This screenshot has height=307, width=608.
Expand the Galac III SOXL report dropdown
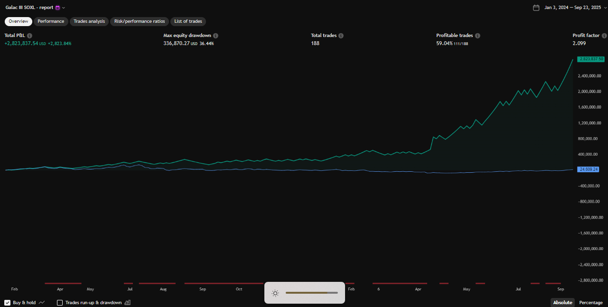[x=64, y=8]
